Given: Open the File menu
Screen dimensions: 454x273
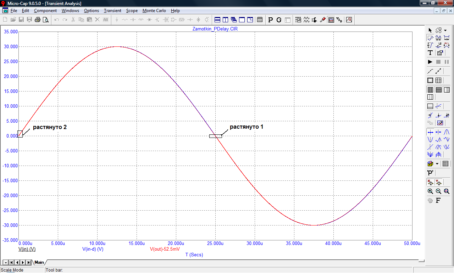Looking at the screenshot, I should [14, 11].
